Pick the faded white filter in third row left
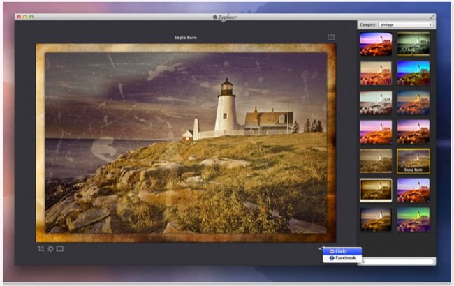 pos(376,102)
